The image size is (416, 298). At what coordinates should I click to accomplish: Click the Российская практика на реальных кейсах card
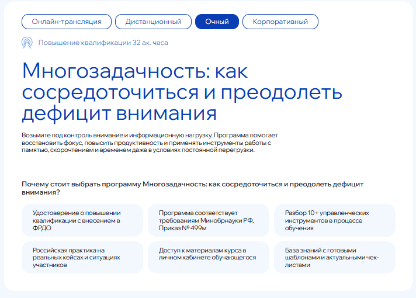tap(82, 257)
